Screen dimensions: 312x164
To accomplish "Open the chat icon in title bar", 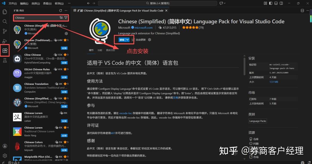I will click(x=221, y=3).
